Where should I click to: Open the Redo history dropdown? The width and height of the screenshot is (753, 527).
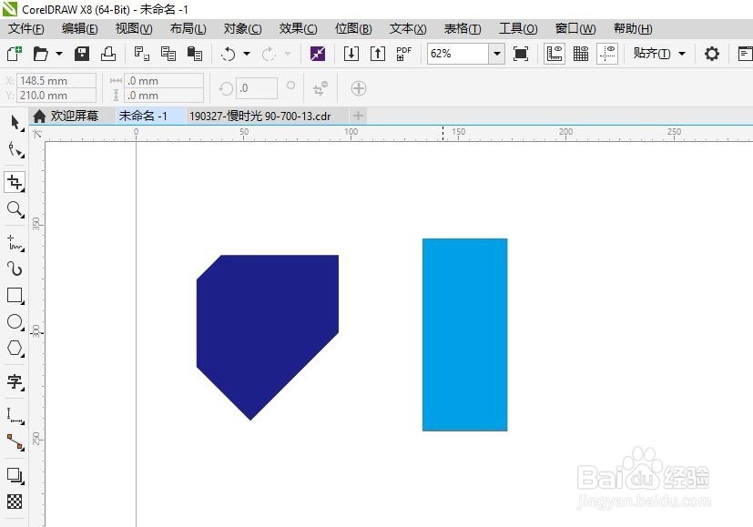[x=288, y=54]
